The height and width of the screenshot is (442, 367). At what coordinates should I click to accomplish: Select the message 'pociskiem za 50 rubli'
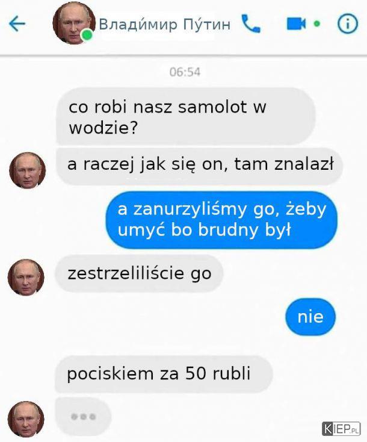point(164,374)
